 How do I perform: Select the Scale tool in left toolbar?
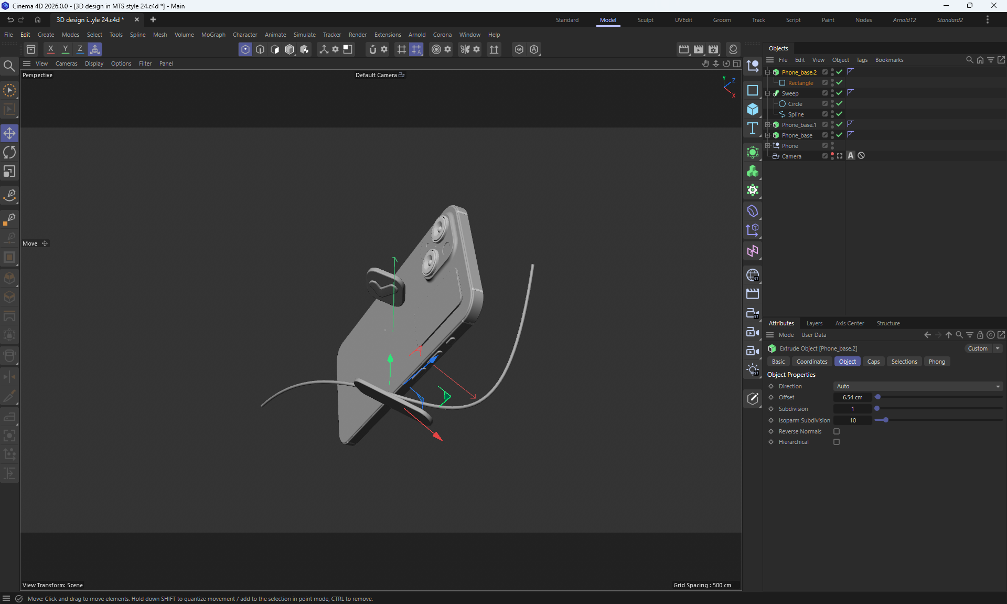coord(9,172)
